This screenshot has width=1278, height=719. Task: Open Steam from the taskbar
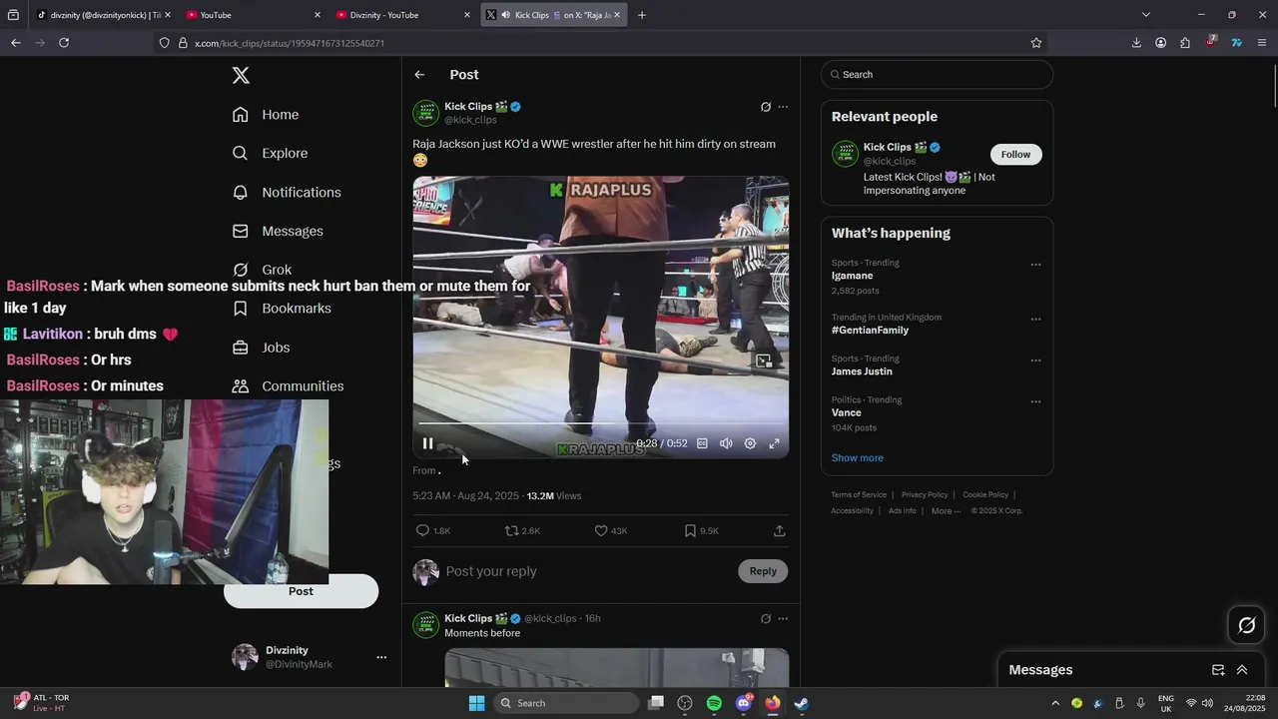click(x=801, y=703)
